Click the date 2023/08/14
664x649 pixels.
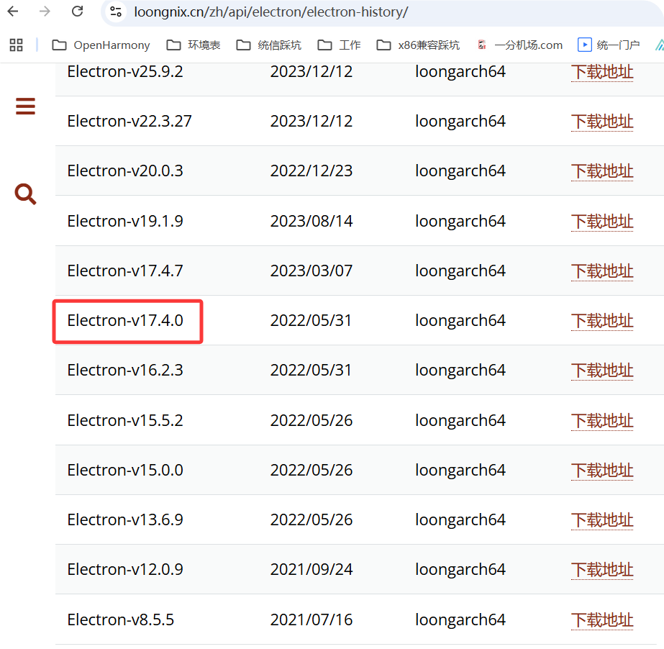tap(311, 221)
